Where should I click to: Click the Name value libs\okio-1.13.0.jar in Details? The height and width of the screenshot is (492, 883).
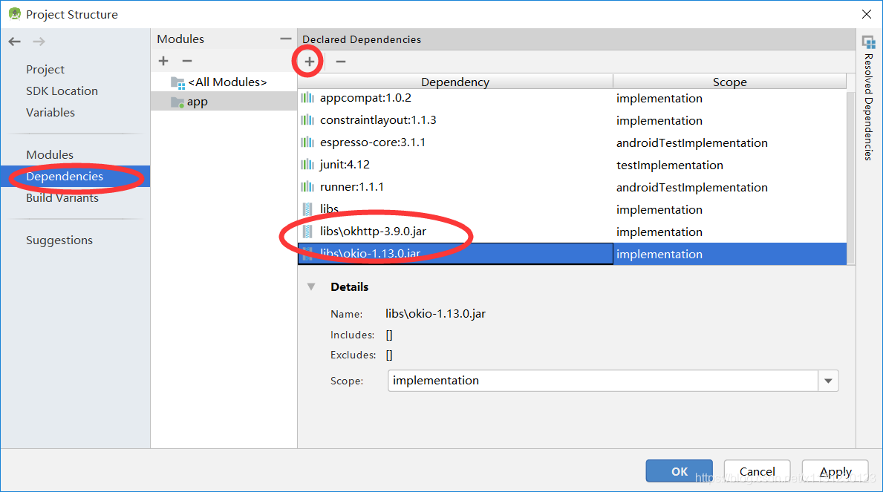tap(435, 314)
